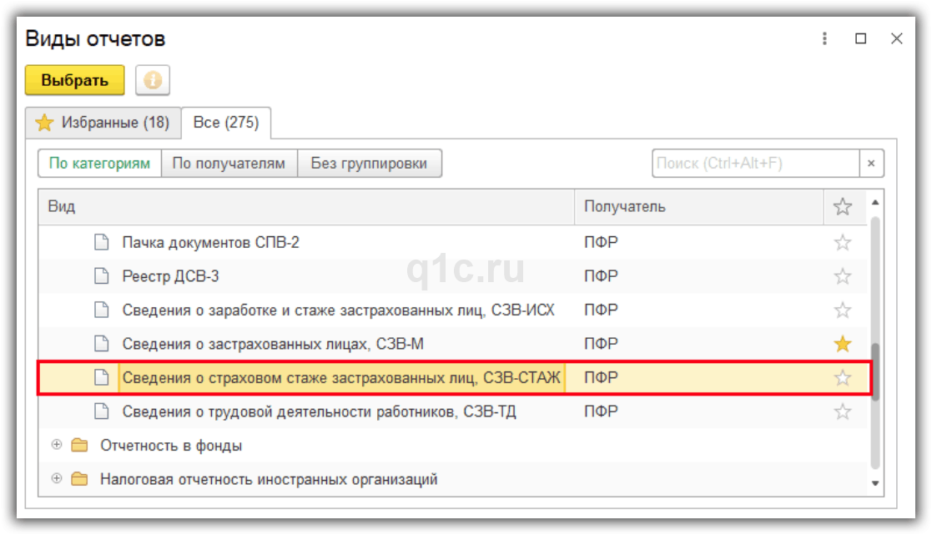Clear the search field with the x button
This screenshot has height=535, width=932.
click(x=871, y=164)
